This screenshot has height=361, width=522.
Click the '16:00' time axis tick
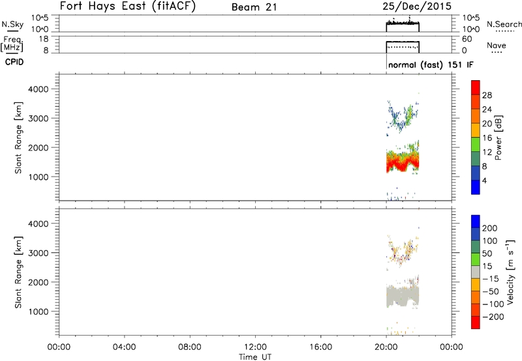320,347
